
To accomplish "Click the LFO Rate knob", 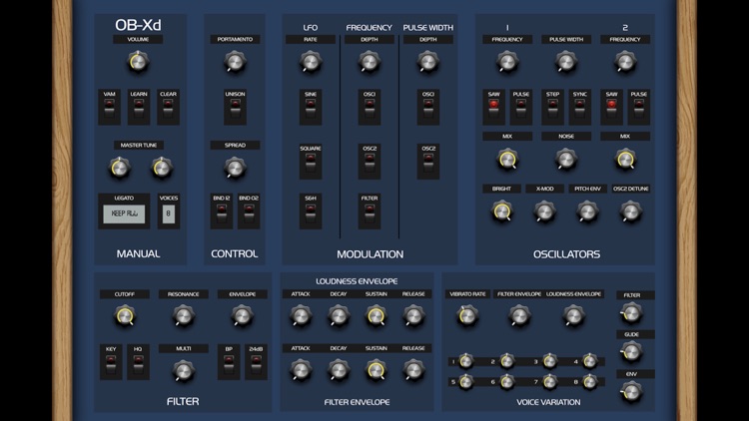I will [310, 62].
